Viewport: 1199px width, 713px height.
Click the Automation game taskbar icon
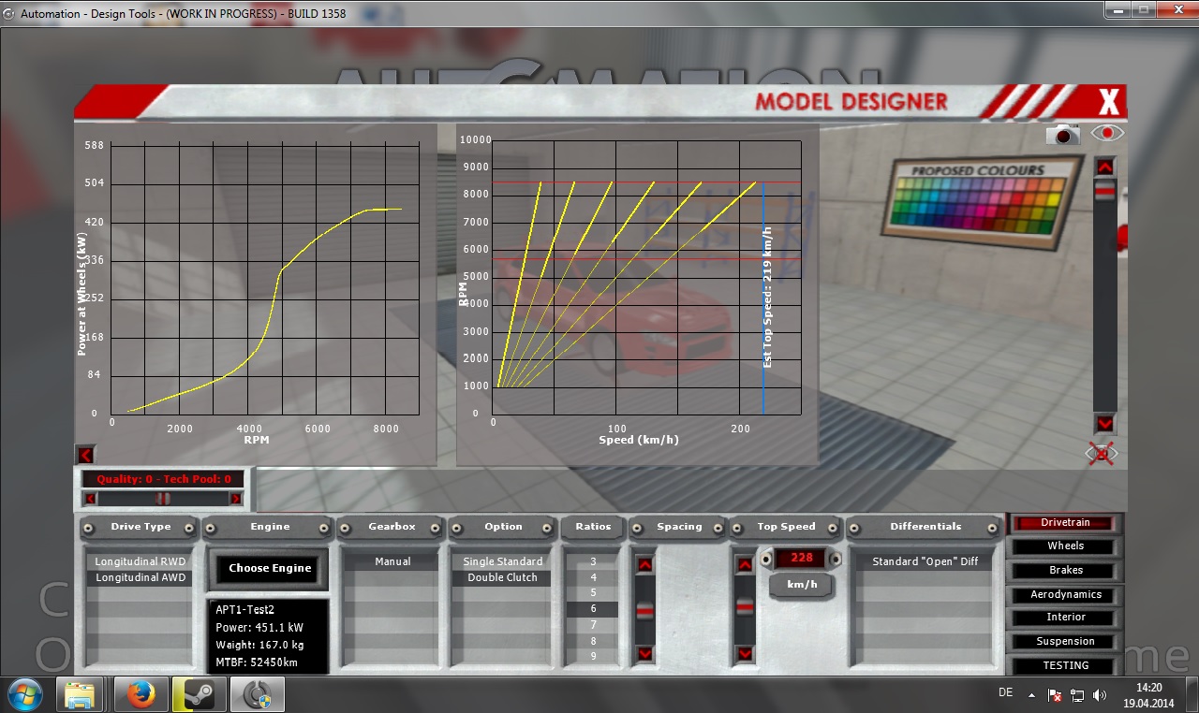pyautogui.click(x=257, y=695)
